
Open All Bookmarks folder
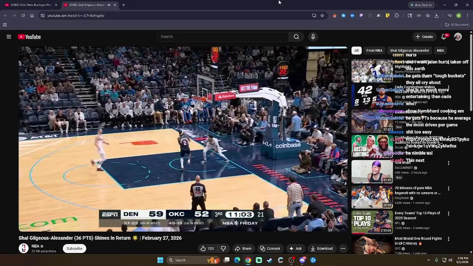[457, 25]
